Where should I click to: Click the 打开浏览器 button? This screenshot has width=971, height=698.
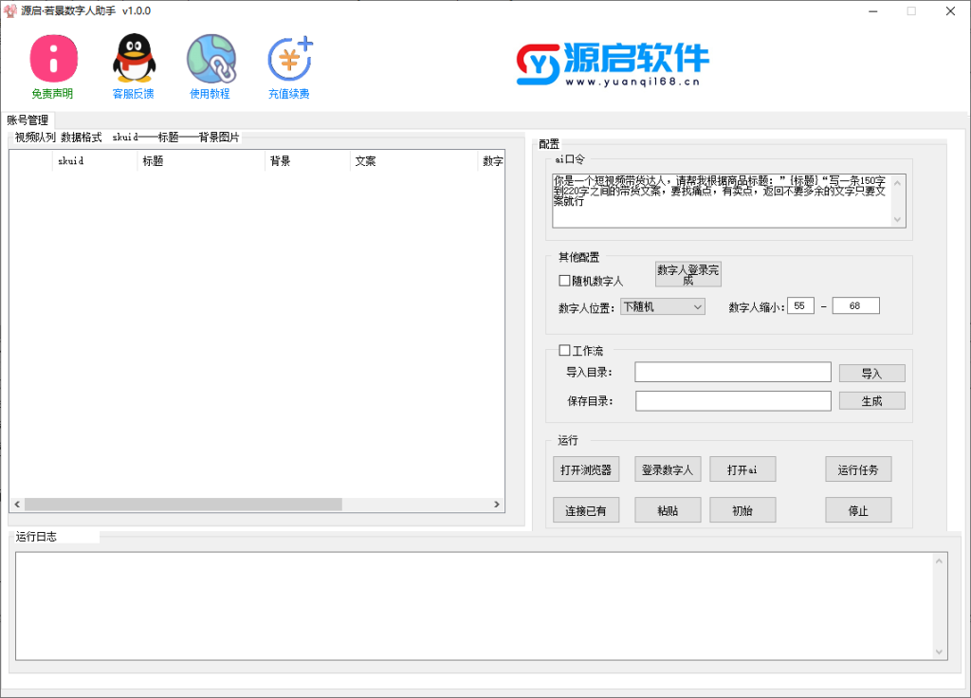[x=585, y=469]
